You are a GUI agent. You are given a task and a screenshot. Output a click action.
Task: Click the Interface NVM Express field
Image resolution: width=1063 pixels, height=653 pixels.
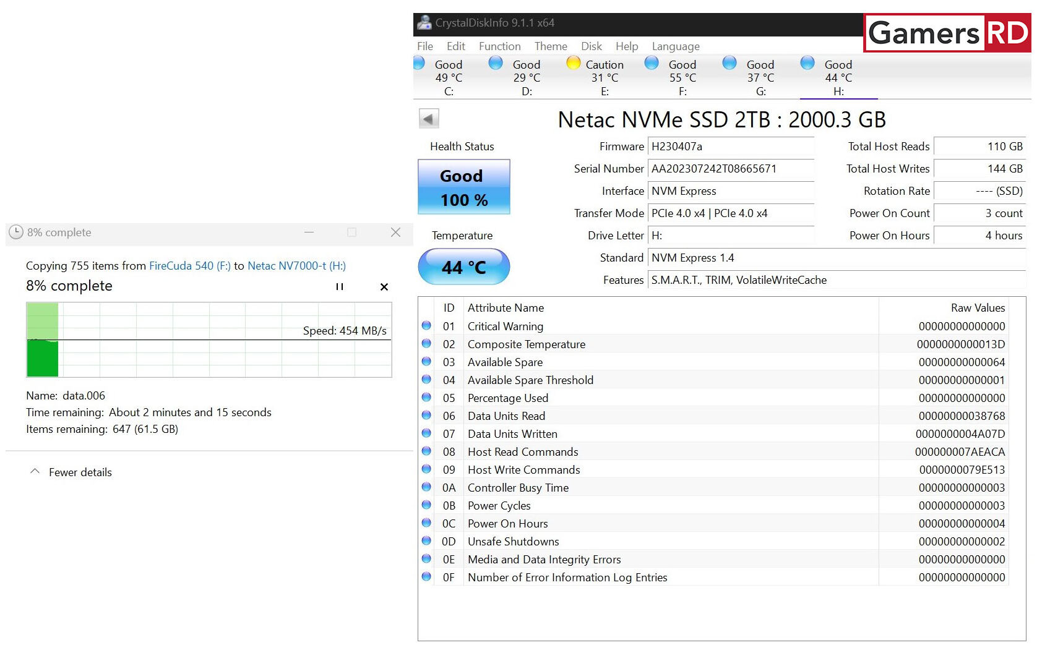pyautogui.click(x=731, y=191)
